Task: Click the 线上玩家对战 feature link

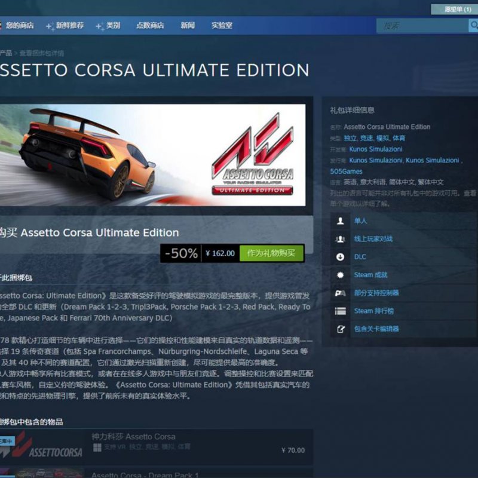Action: 373,238
